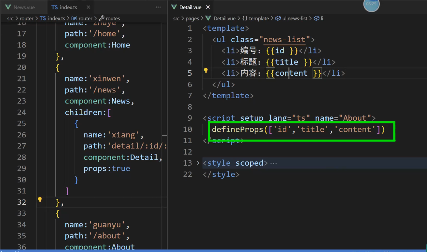Click name="About" in the script tag

point(343,118)
